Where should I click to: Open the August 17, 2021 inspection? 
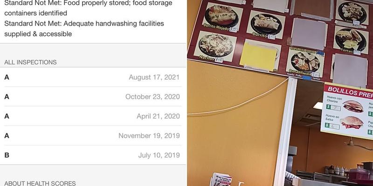click(x=93, y=77)
